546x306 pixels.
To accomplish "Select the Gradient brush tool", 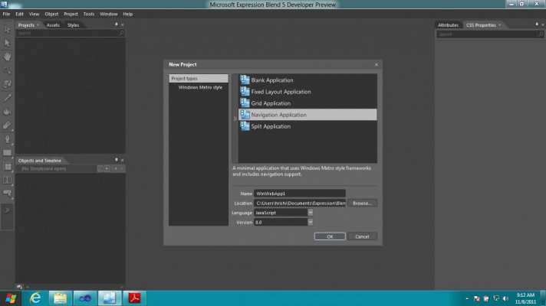I will pyautogui.click(x=7, y=125).
